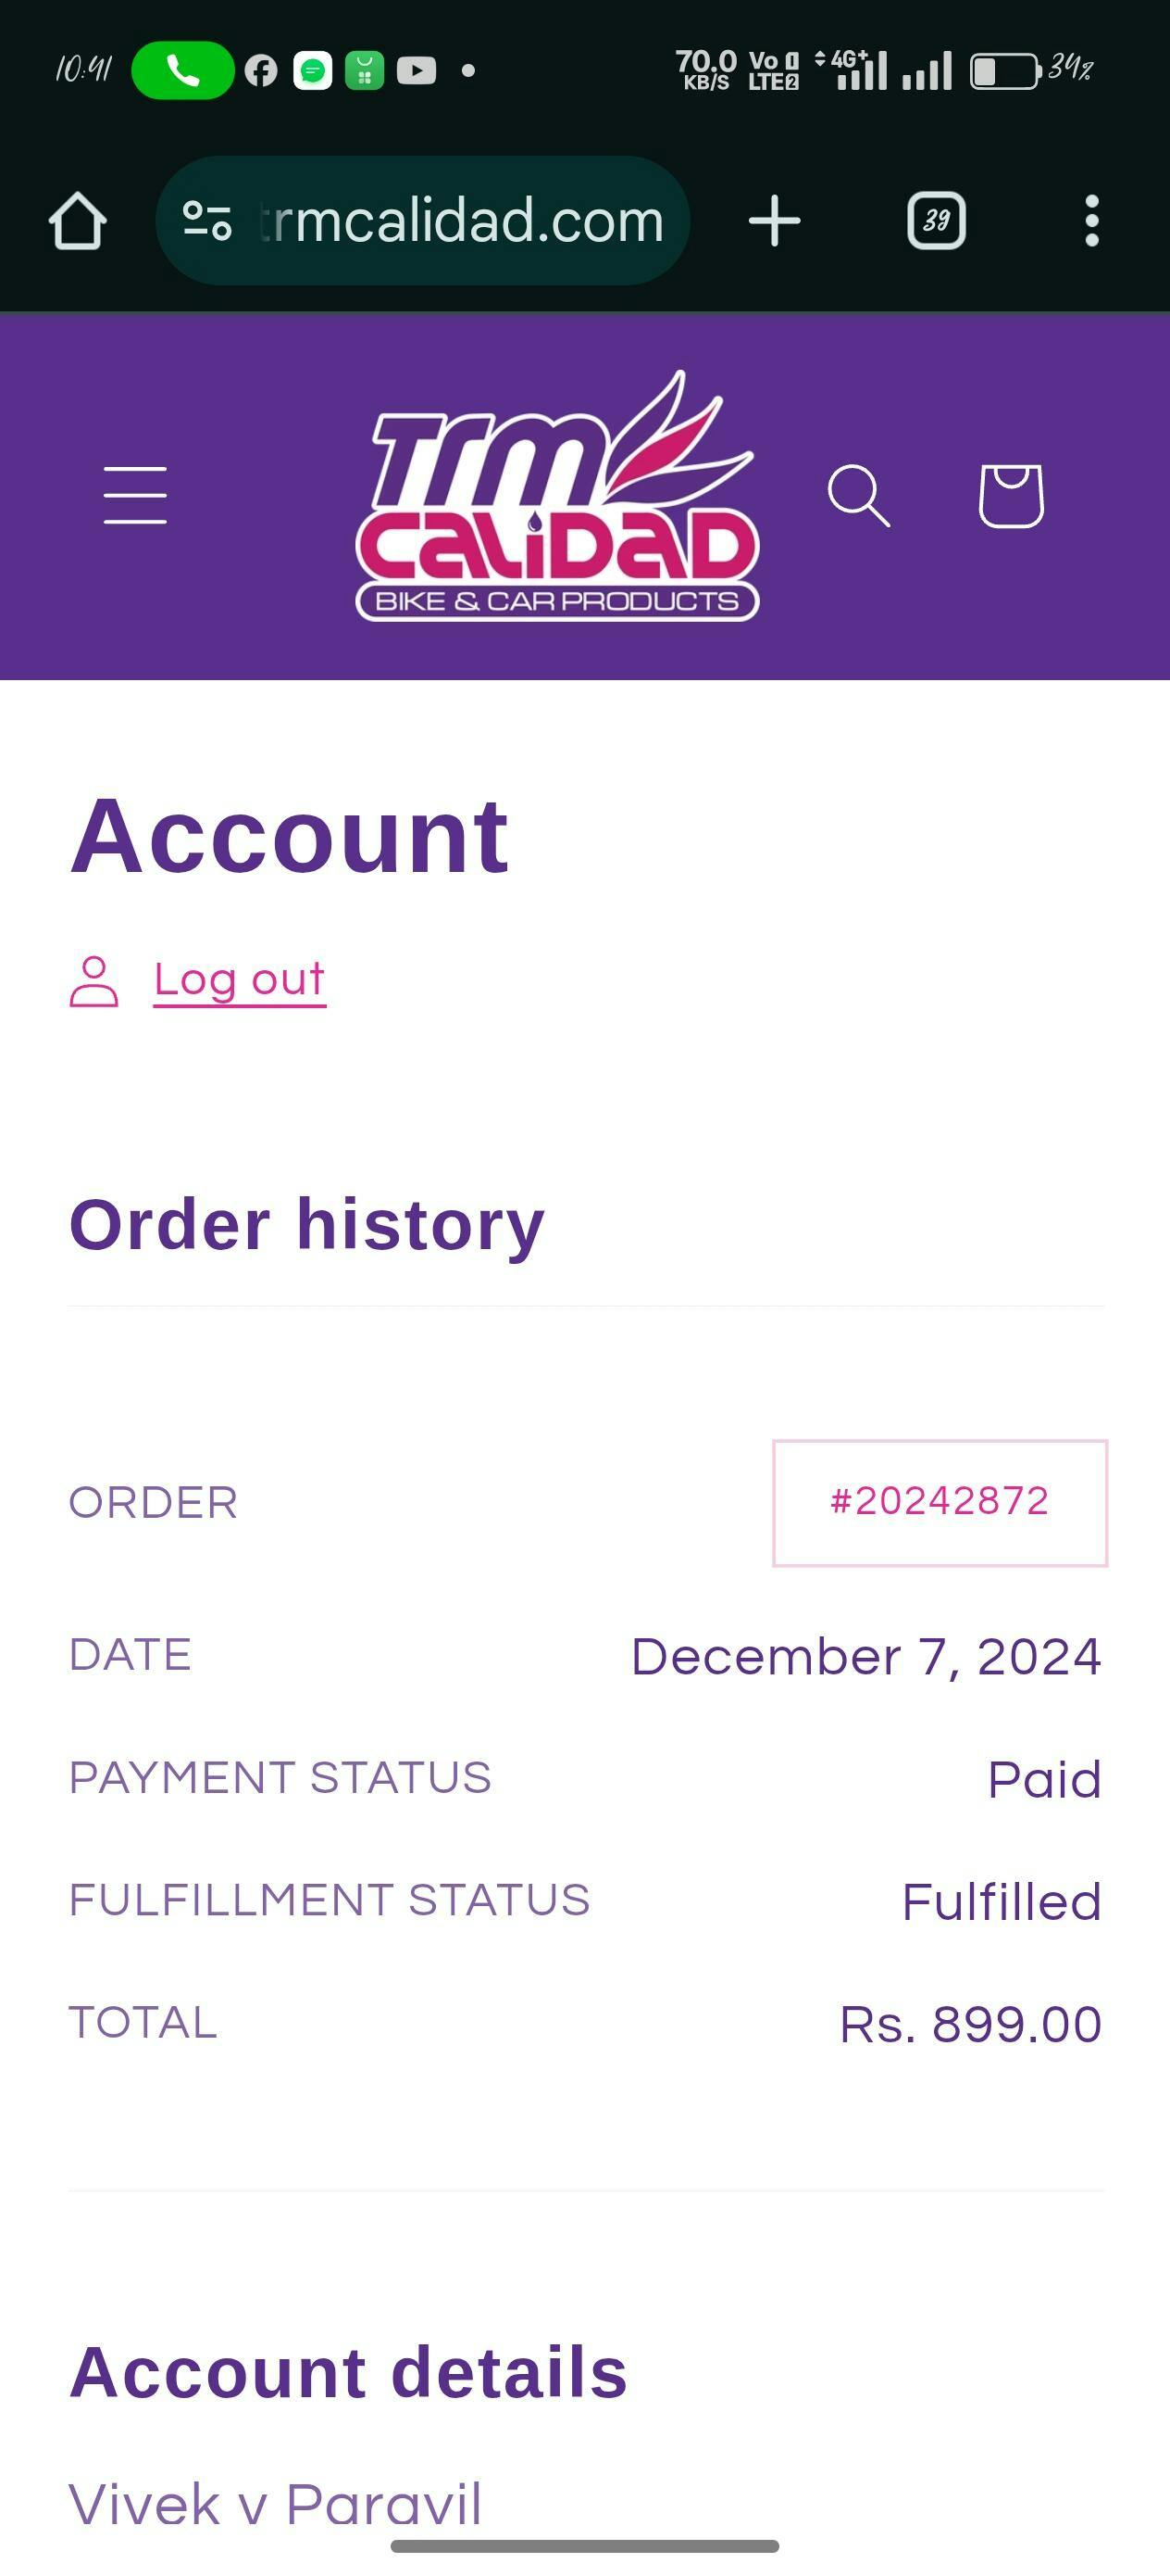Open the shopping cart bag icon
Image resolution: width=1170 pixels, height=2576 pixels.
click(1011, 495)
